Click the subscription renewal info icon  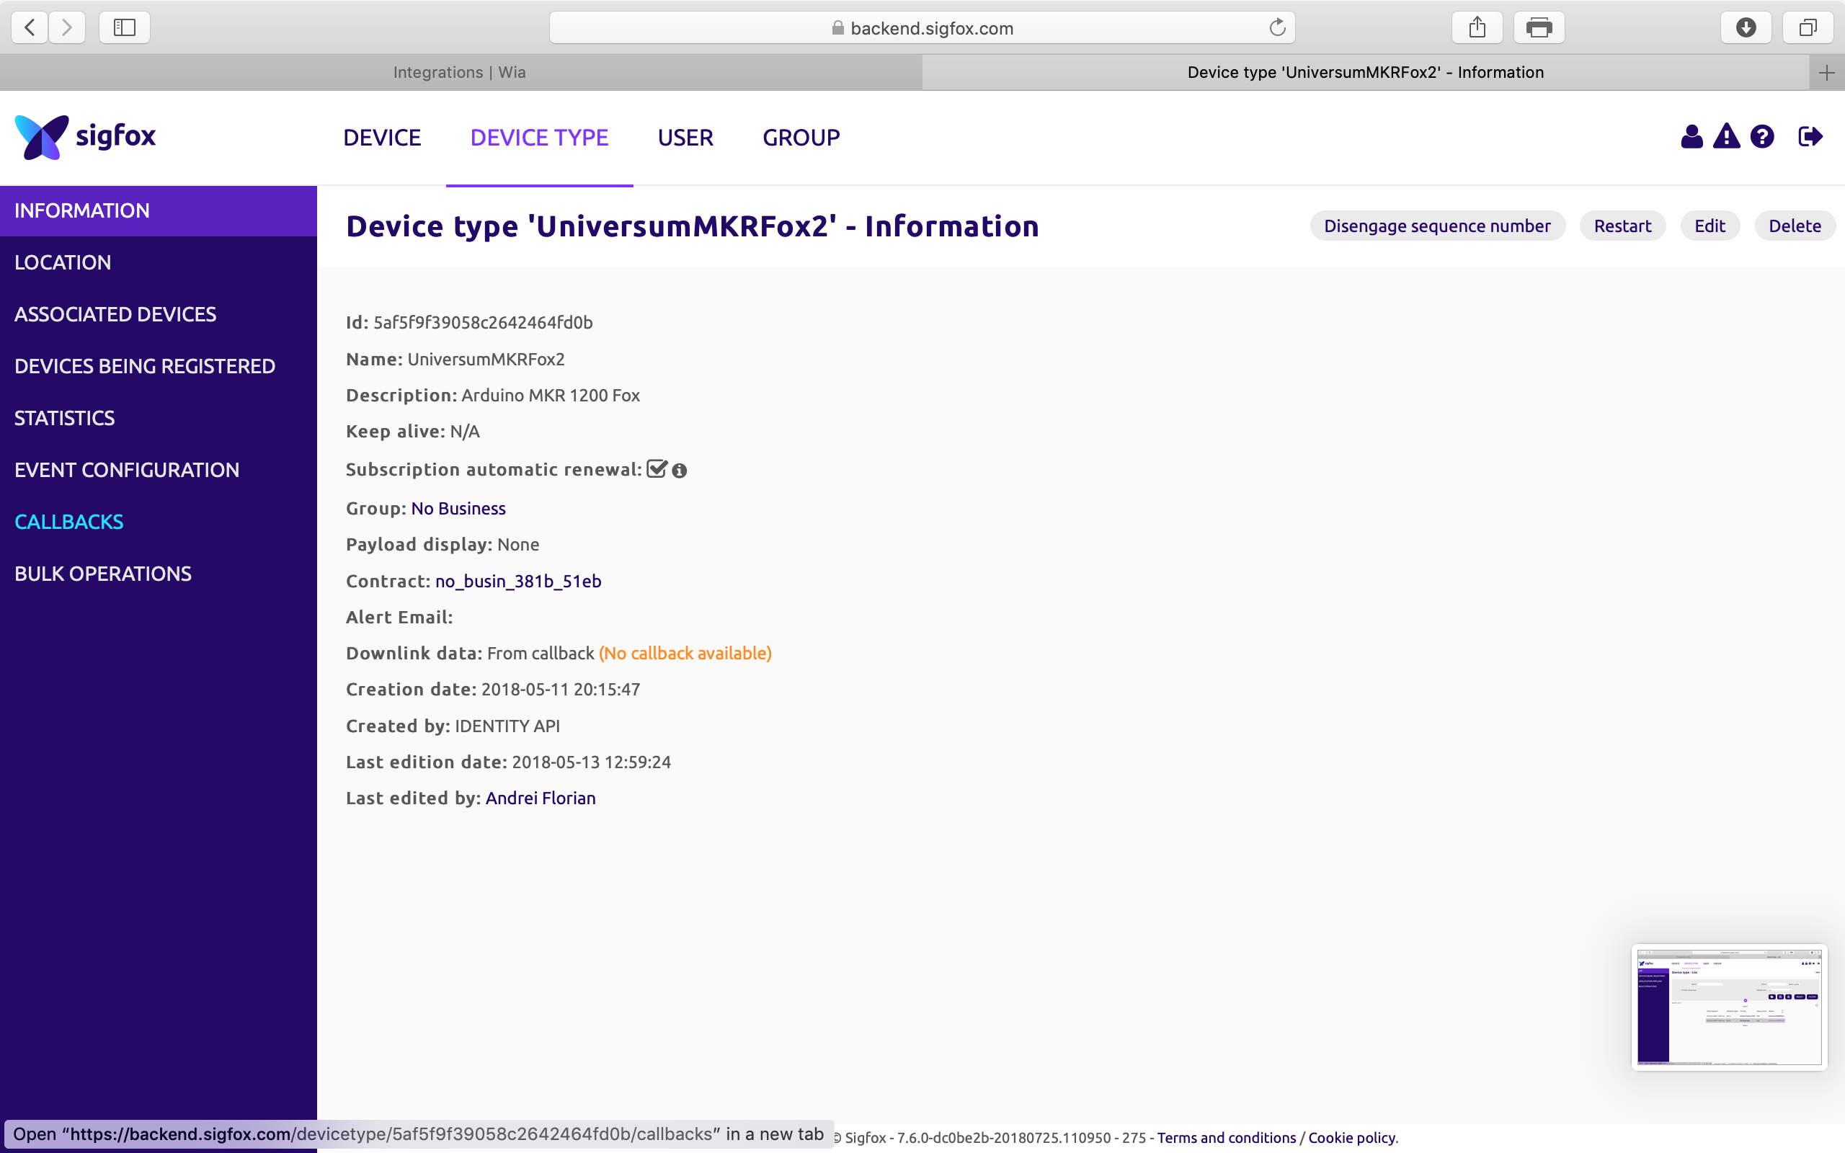pyautogui.click(x=680, y=471)
